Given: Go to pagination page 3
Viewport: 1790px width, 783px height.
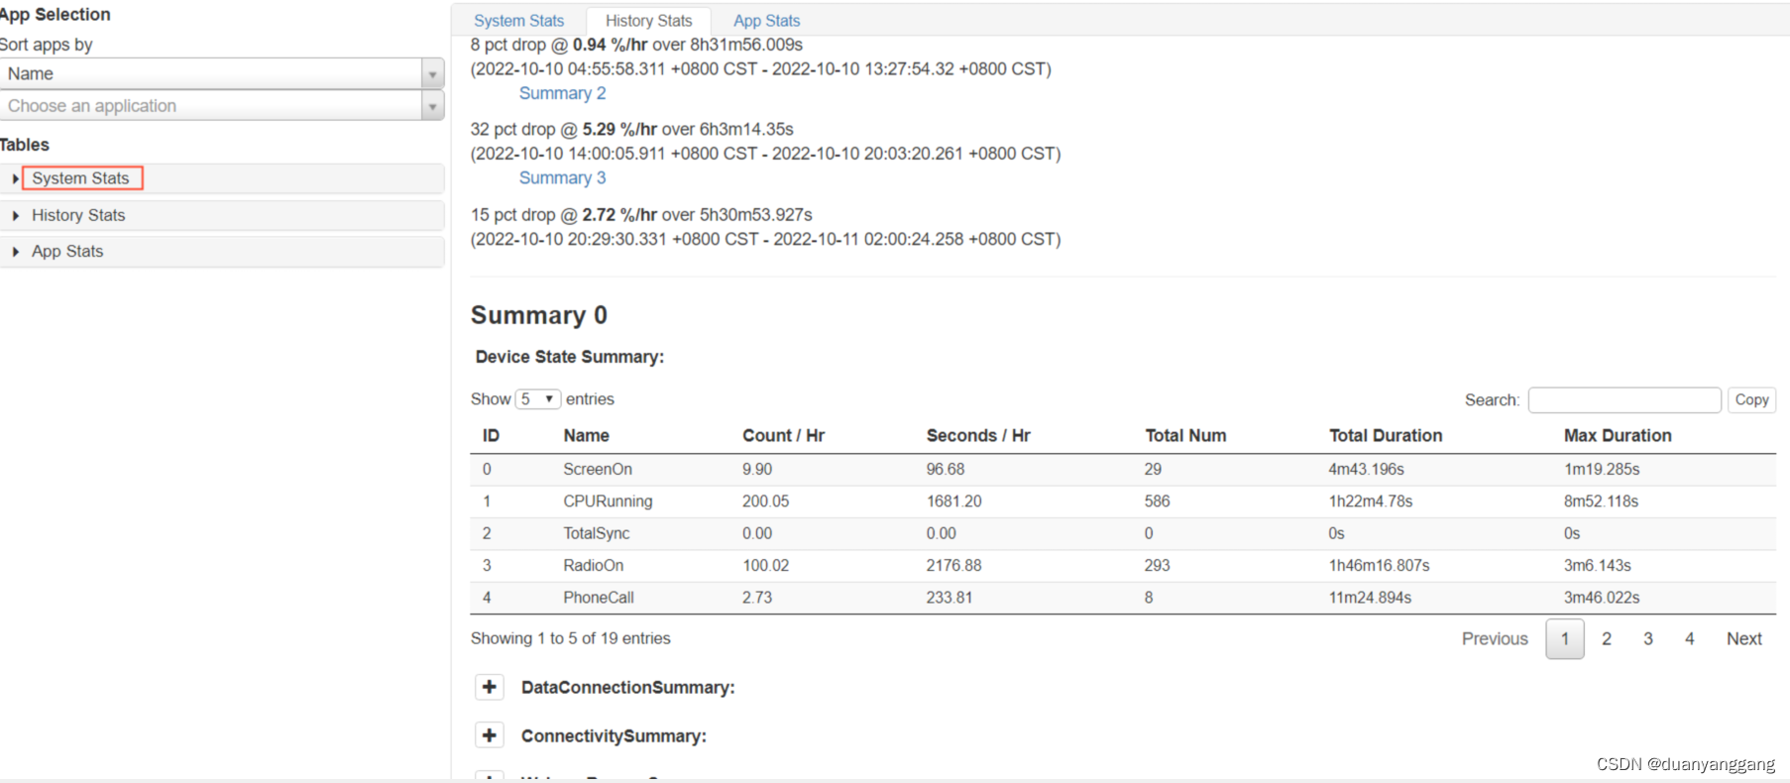Looking at the screenshot, I should [1648, 639].
